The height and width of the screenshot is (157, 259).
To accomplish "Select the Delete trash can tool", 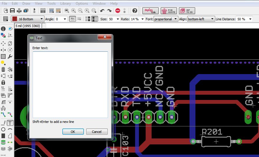I will 3,69.
